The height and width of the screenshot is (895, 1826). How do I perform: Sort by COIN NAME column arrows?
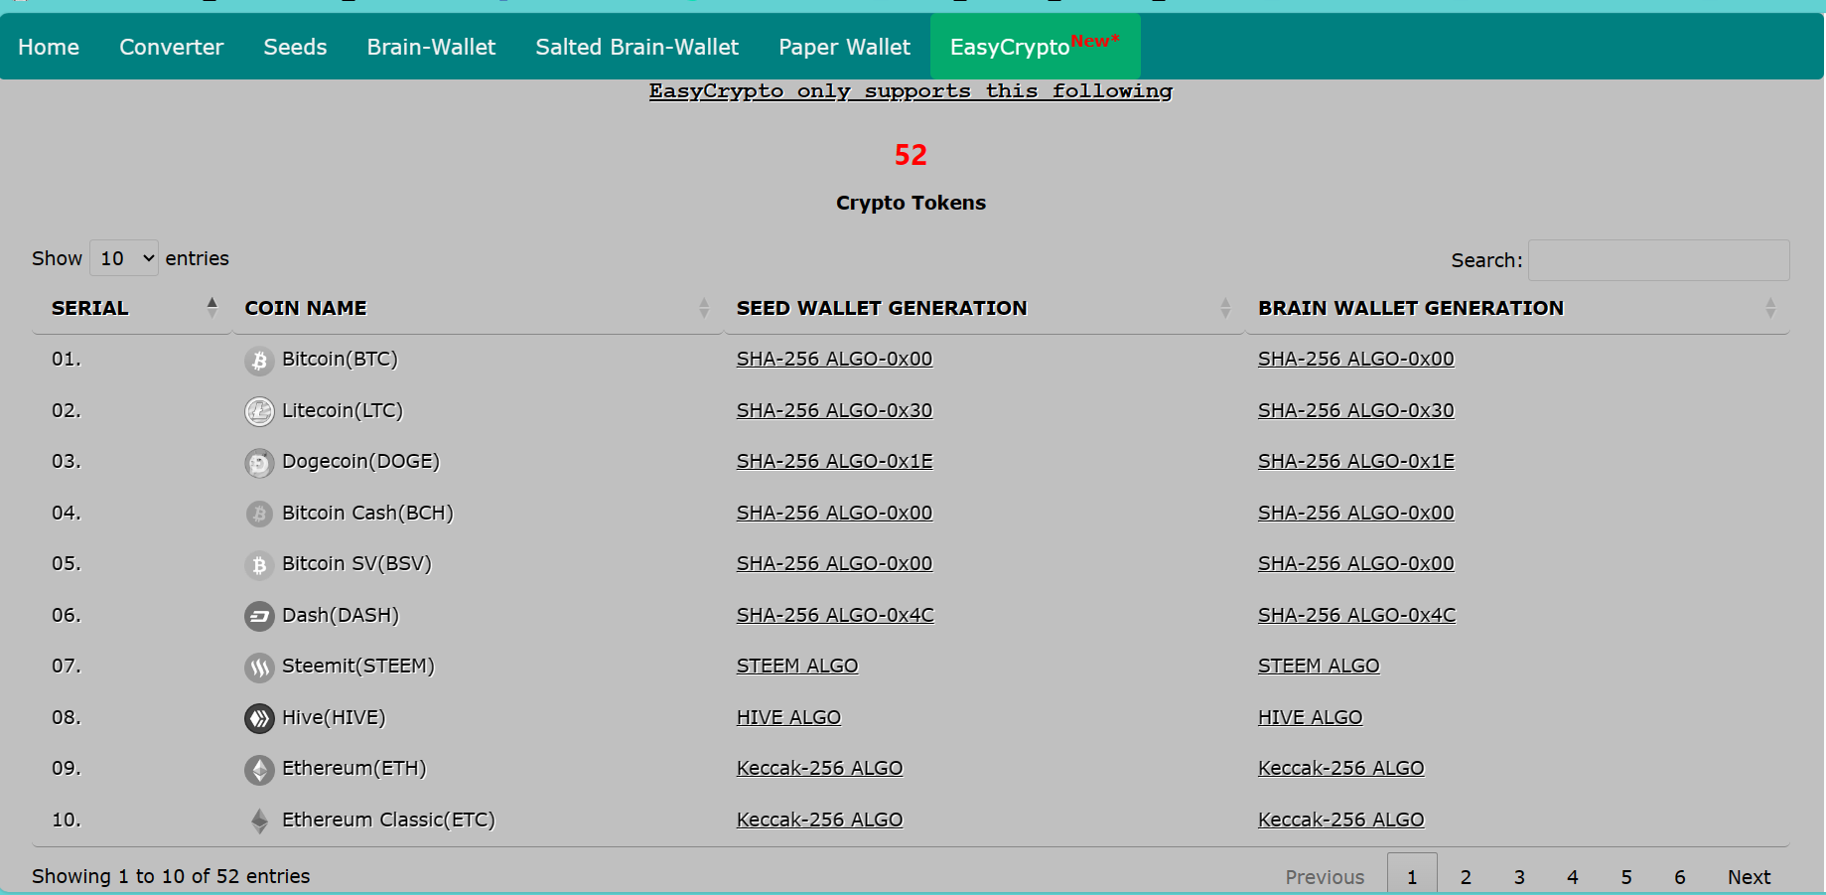coord(704,308)
